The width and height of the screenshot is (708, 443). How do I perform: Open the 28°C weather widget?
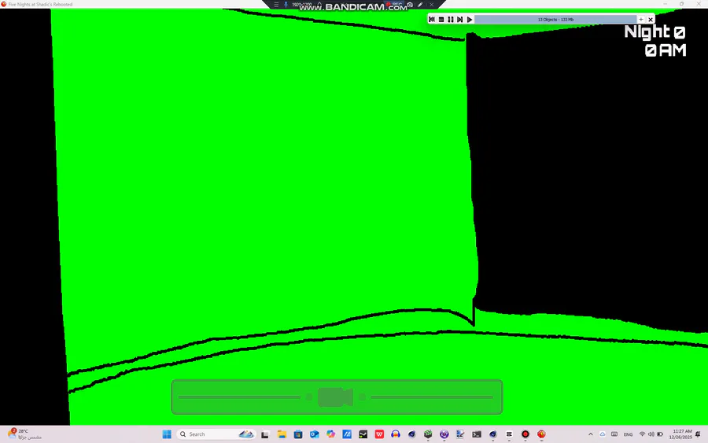[x=25, y=434]
